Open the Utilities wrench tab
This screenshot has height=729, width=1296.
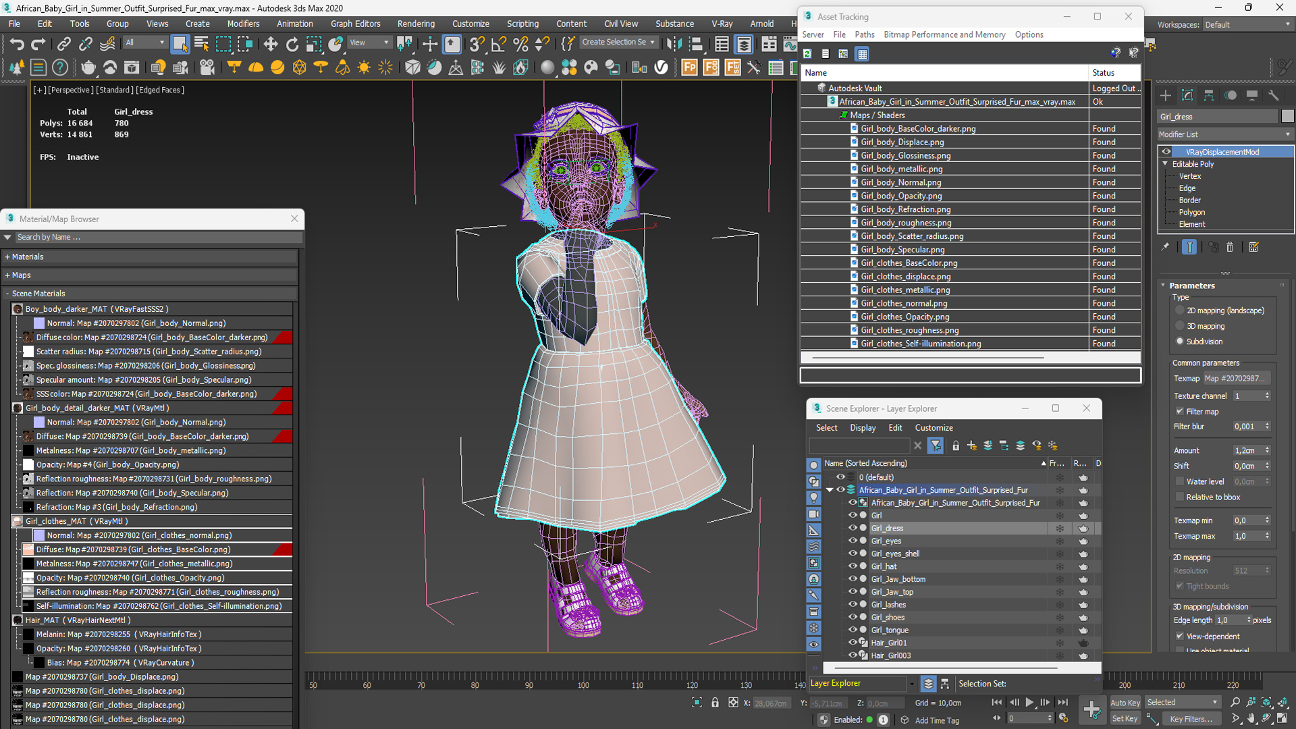[x=1274, y=95]
